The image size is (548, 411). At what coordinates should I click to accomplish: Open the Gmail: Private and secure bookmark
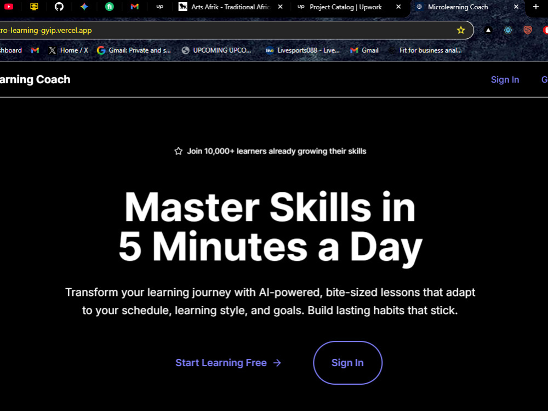point(134,50)
